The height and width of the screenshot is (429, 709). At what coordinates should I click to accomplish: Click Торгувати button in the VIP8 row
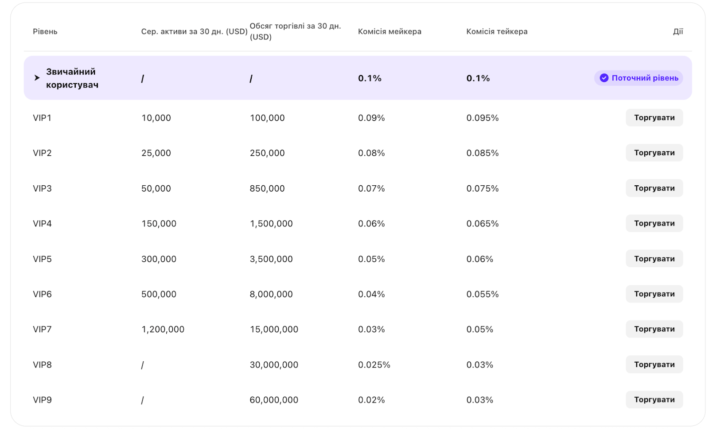(x=654, y=364)
